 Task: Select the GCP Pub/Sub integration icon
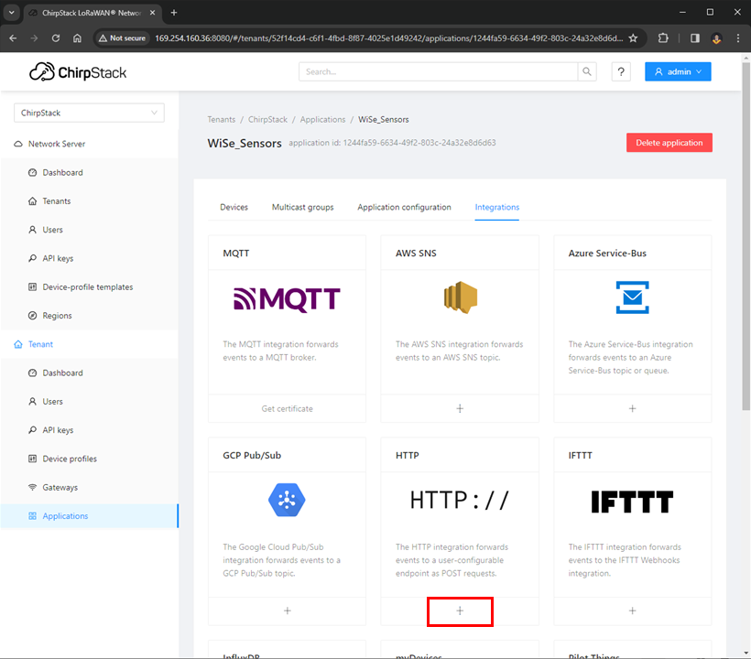287,500
